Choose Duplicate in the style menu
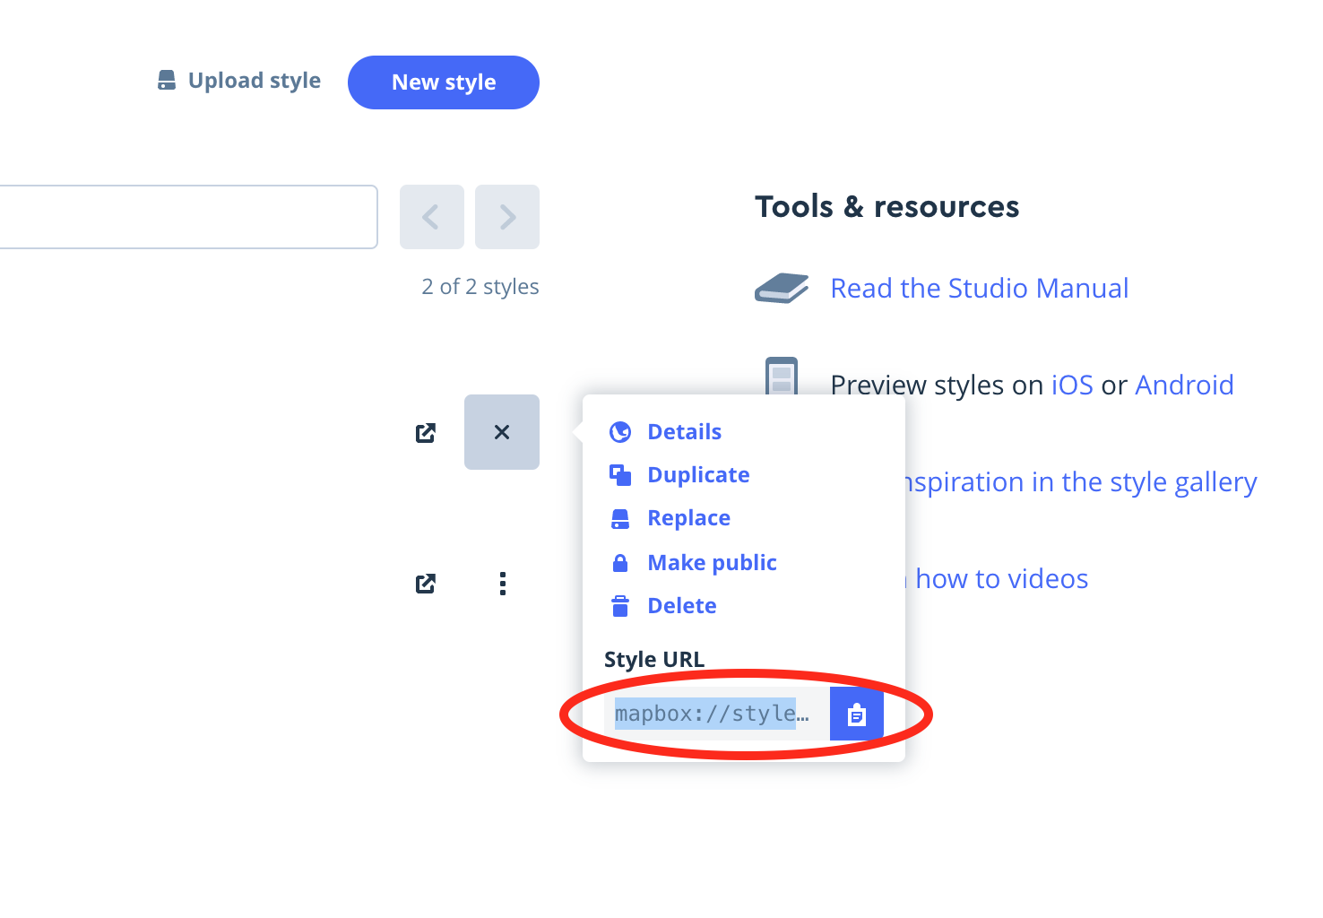Image resolution: width=1323 pixels, height=918 pixels. pos(698,475)
